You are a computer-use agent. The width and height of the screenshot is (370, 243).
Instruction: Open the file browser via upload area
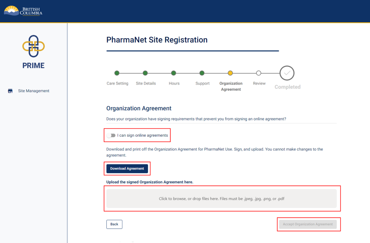222,198
